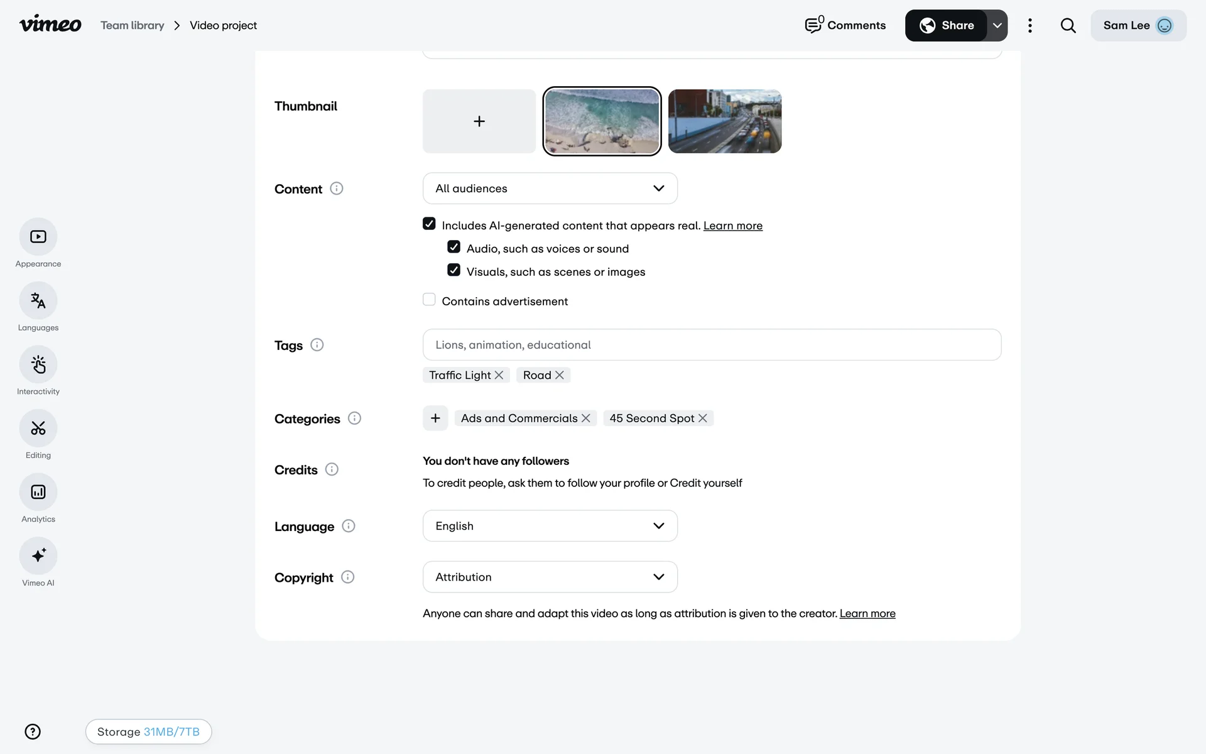The image size is (1206, 754).
Task: Click the Share button
Action: click(x=946, y=26)
